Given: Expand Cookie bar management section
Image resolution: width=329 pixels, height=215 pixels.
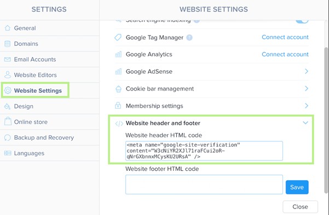Looking at the screenshot, I should coord(307,88).
